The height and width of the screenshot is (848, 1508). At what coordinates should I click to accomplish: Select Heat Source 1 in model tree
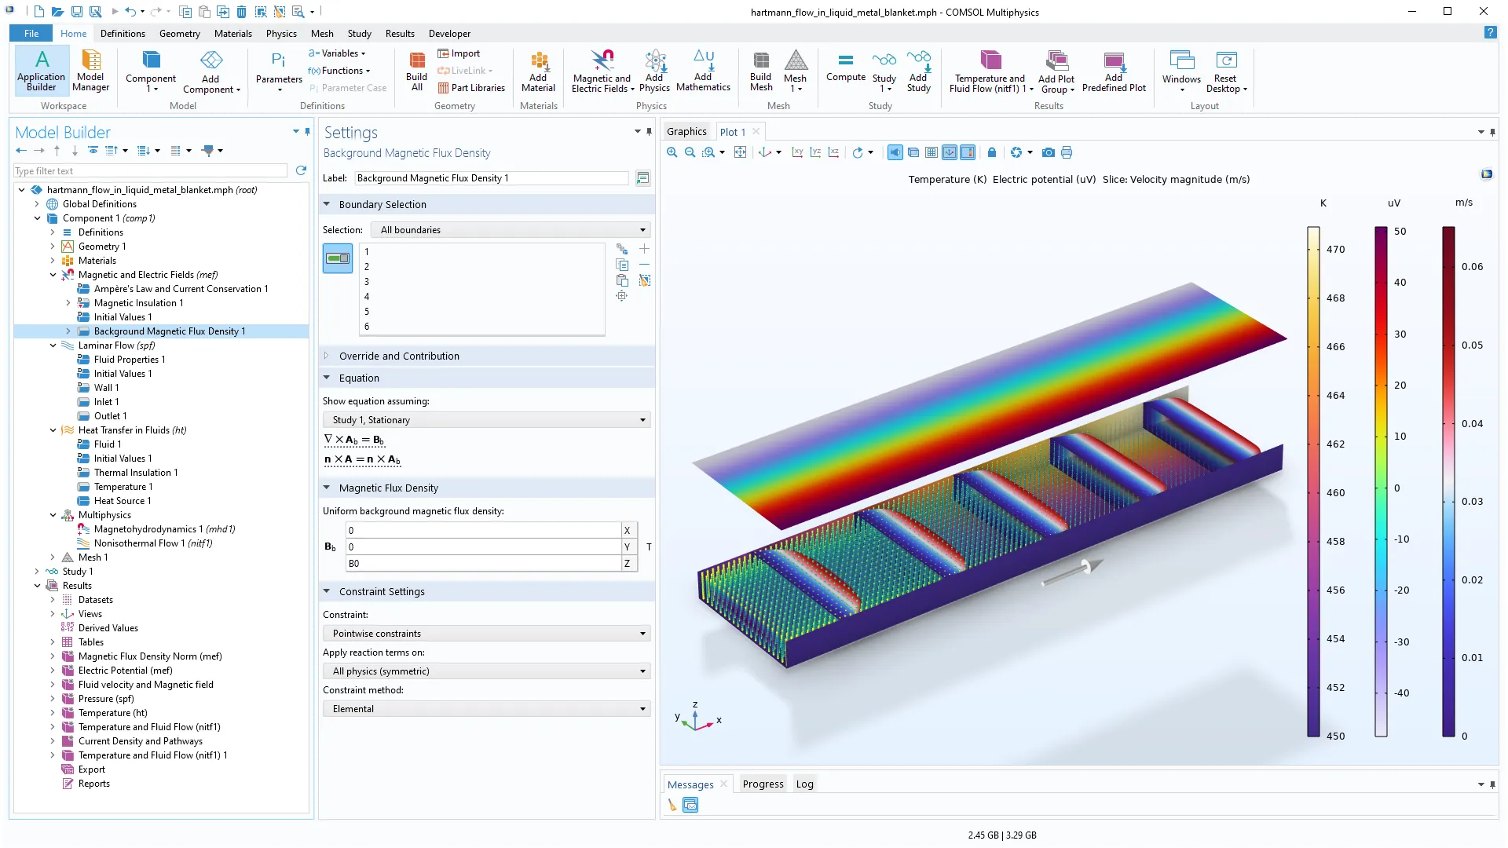click(x=123, y=501)
